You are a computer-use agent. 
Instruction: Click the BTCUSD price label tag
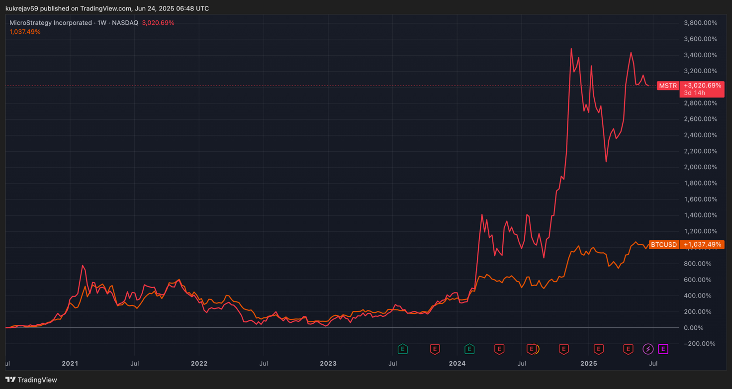[664, 245]
